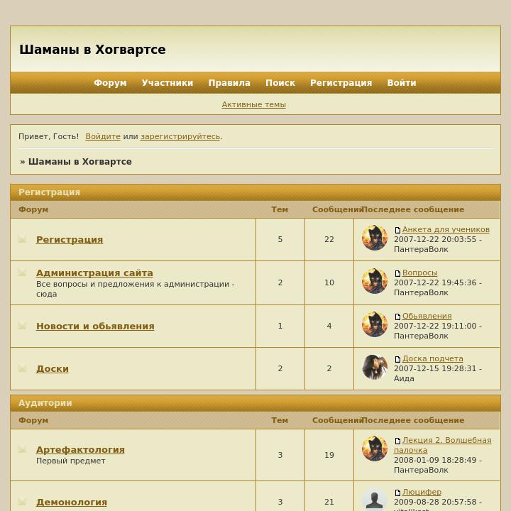
Task: Open the Артефактология forum
Action: pyautogui.click(x=80, y=449)
